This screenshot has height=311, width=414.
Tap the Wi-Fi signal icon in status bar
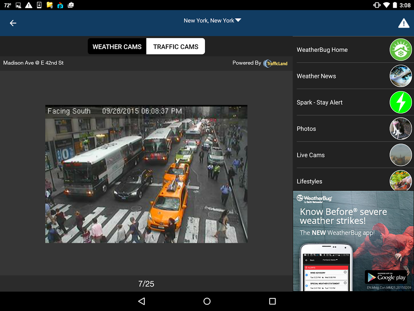[x=386, y=5]
